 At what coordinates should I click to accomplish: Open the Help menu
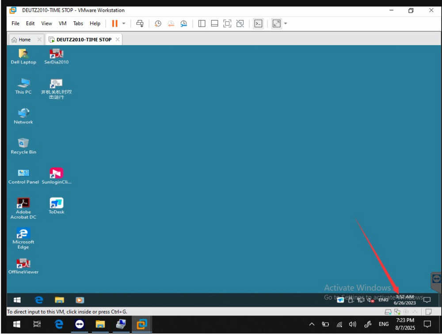tap(95, 23)
